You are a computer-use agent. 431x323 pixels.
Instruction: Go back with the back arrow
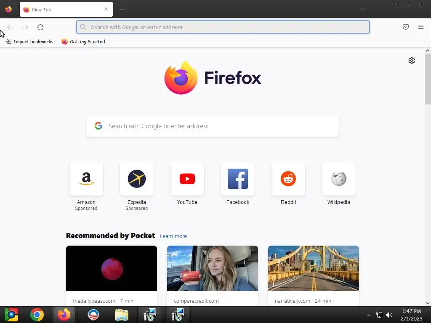point(10,27)
